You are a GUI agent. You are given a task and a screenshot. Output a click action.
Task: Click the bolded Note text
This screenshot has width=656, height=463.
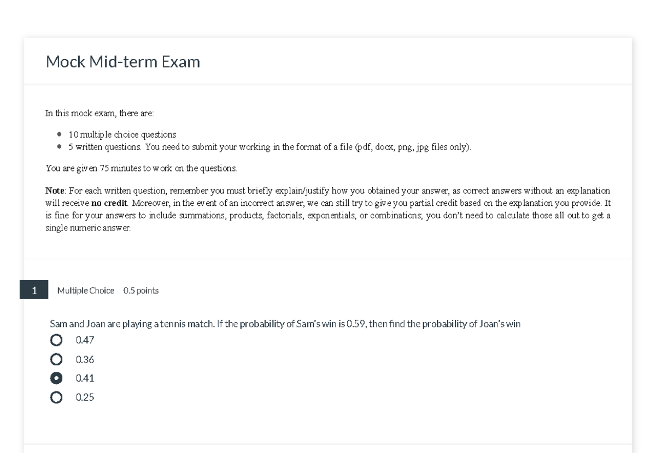pos(54,190)
